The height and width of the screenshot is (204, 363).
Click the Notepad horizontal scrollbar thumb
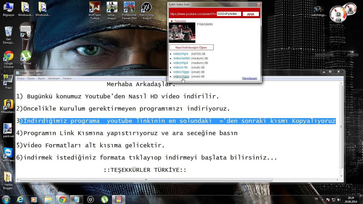[x=146, y=180]
